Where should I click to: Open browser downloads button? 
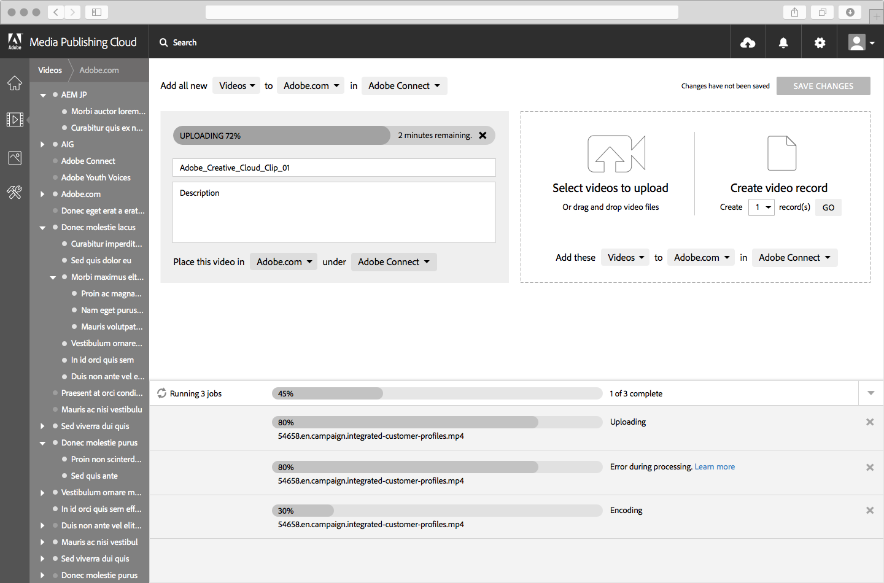(x=850, y=12)
